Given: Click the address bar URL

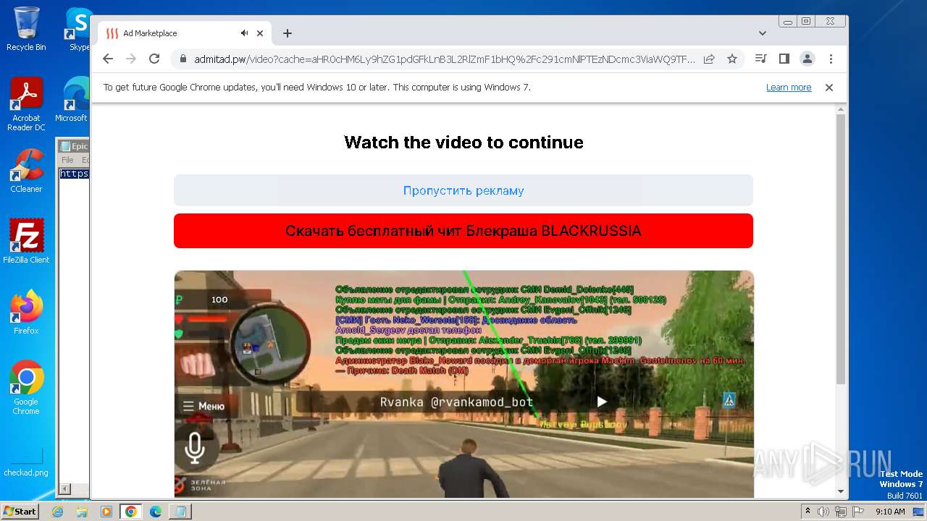Looking at the screenshot, I should 444,59.
